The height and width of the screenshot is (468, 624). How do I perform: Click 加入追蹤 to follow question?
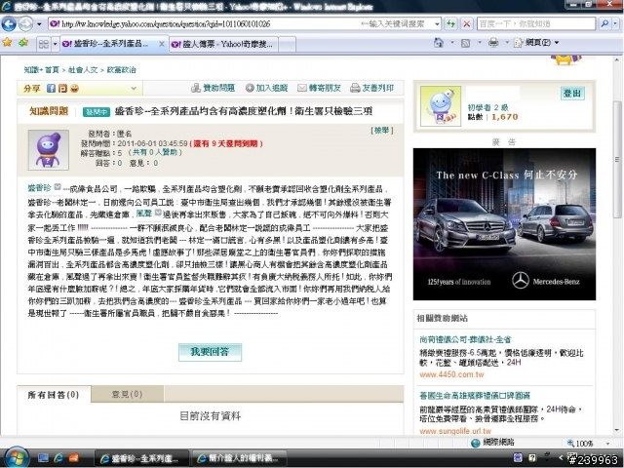tap(266, 88)
